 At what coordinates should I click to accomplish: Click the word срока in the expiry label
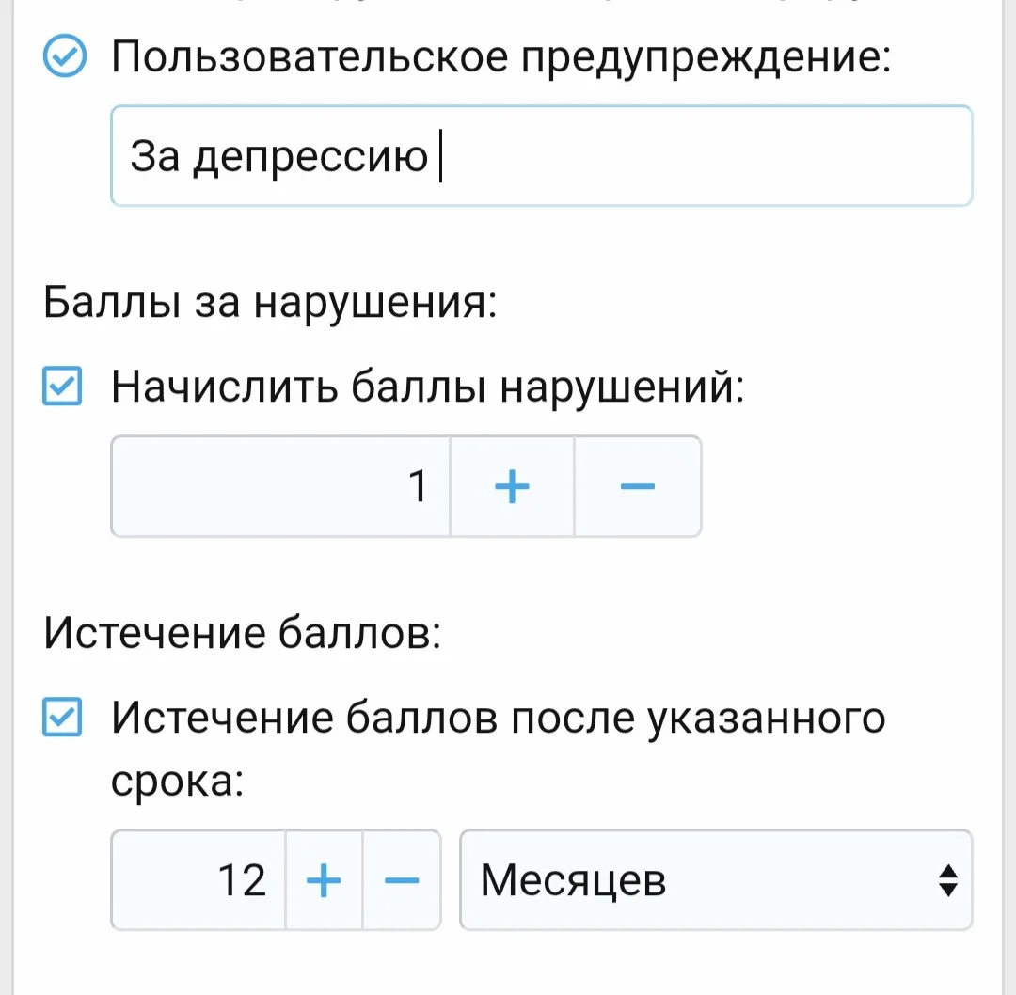(178, 781)
